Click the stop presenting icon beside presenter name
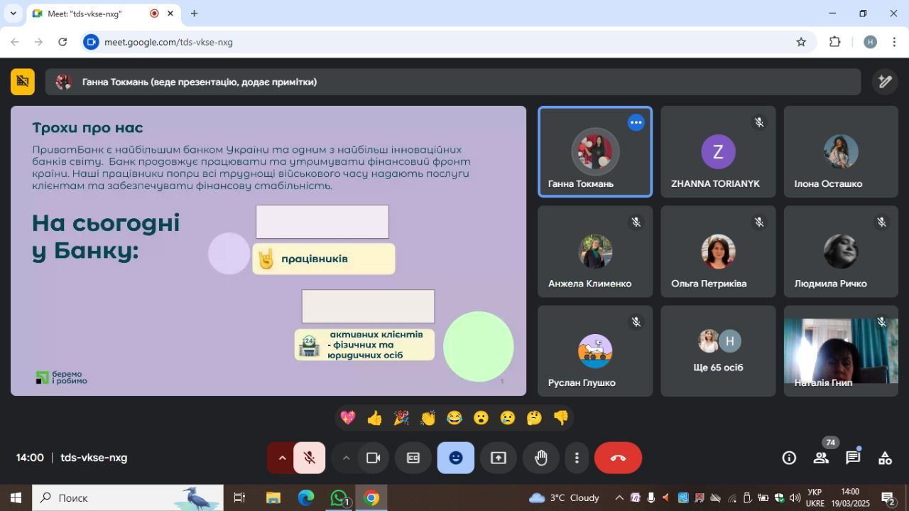This screenshot has width=909, height=511. pyautogui.click(x=23, y=82)
